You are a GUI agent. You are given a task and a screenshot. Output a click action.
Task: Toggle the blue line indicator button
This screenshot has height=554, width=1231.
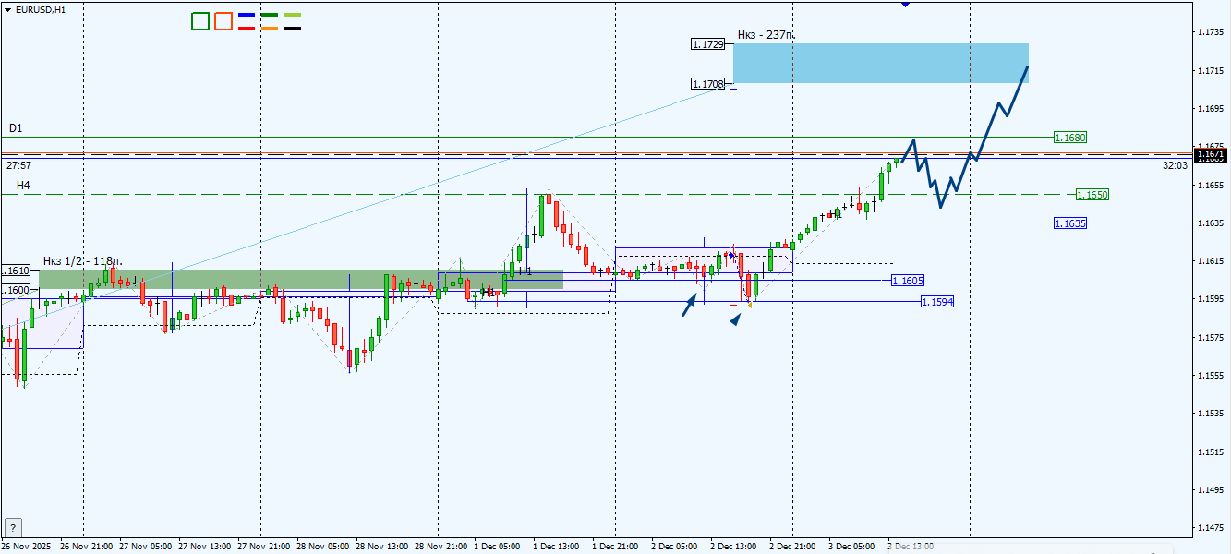coord(247,15)
